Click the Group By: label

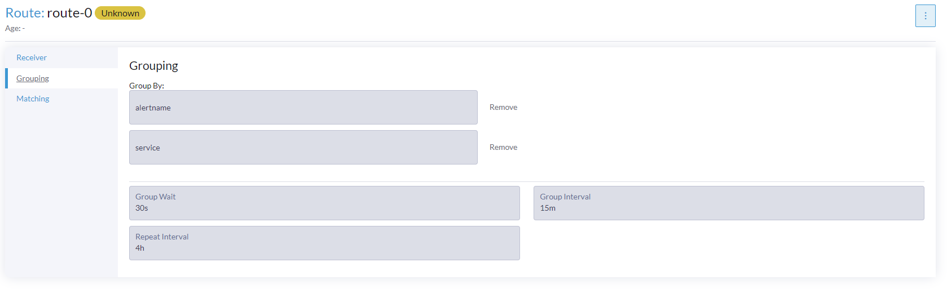click(147, 86)
